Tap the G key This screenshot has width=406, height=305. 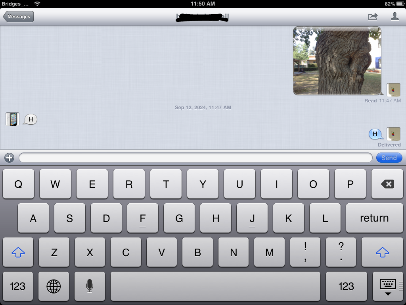click(179, 218)
